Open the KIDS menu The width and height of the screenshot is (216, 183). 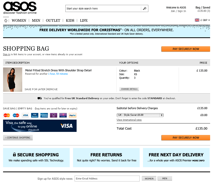(70, 20)
